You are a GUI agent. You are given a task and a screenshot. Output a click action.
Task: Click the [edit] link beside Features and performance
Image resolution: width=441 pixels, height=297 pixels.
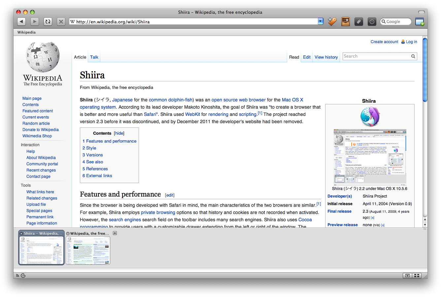170,195
